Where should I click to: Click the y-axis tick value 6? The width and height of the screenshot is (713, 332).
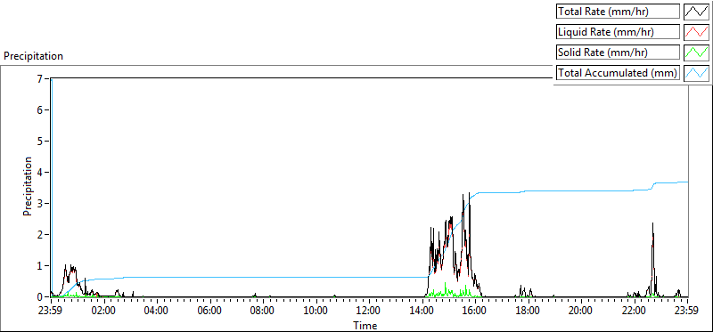point(39,109)
